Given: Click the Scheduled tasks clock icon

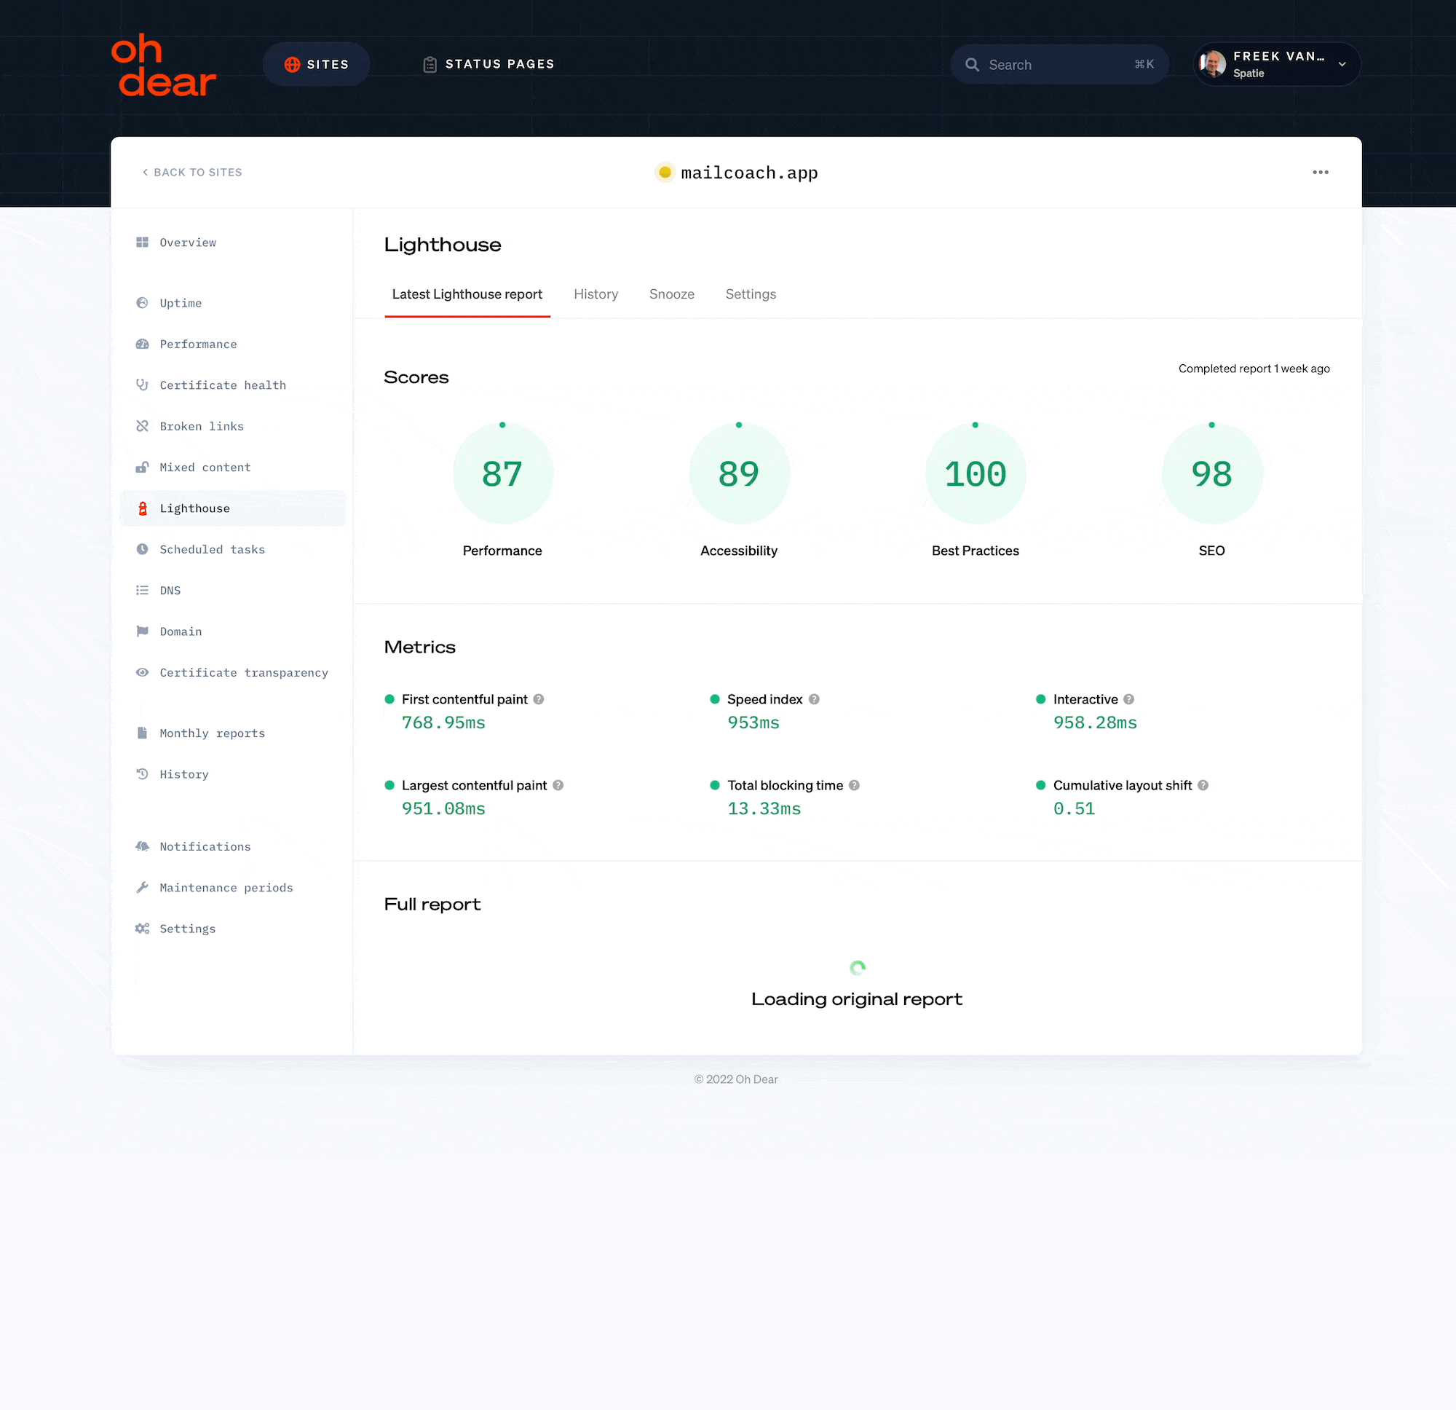Looking at the screenshot, I should pyautogui.click(x=142, y=548).
